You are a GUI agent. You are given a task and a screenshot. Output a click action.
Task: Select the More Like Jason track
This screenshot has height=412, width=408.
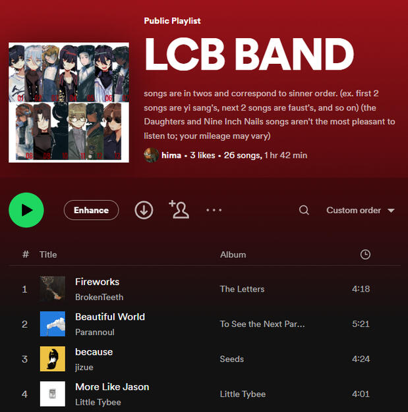click(204, 394)
